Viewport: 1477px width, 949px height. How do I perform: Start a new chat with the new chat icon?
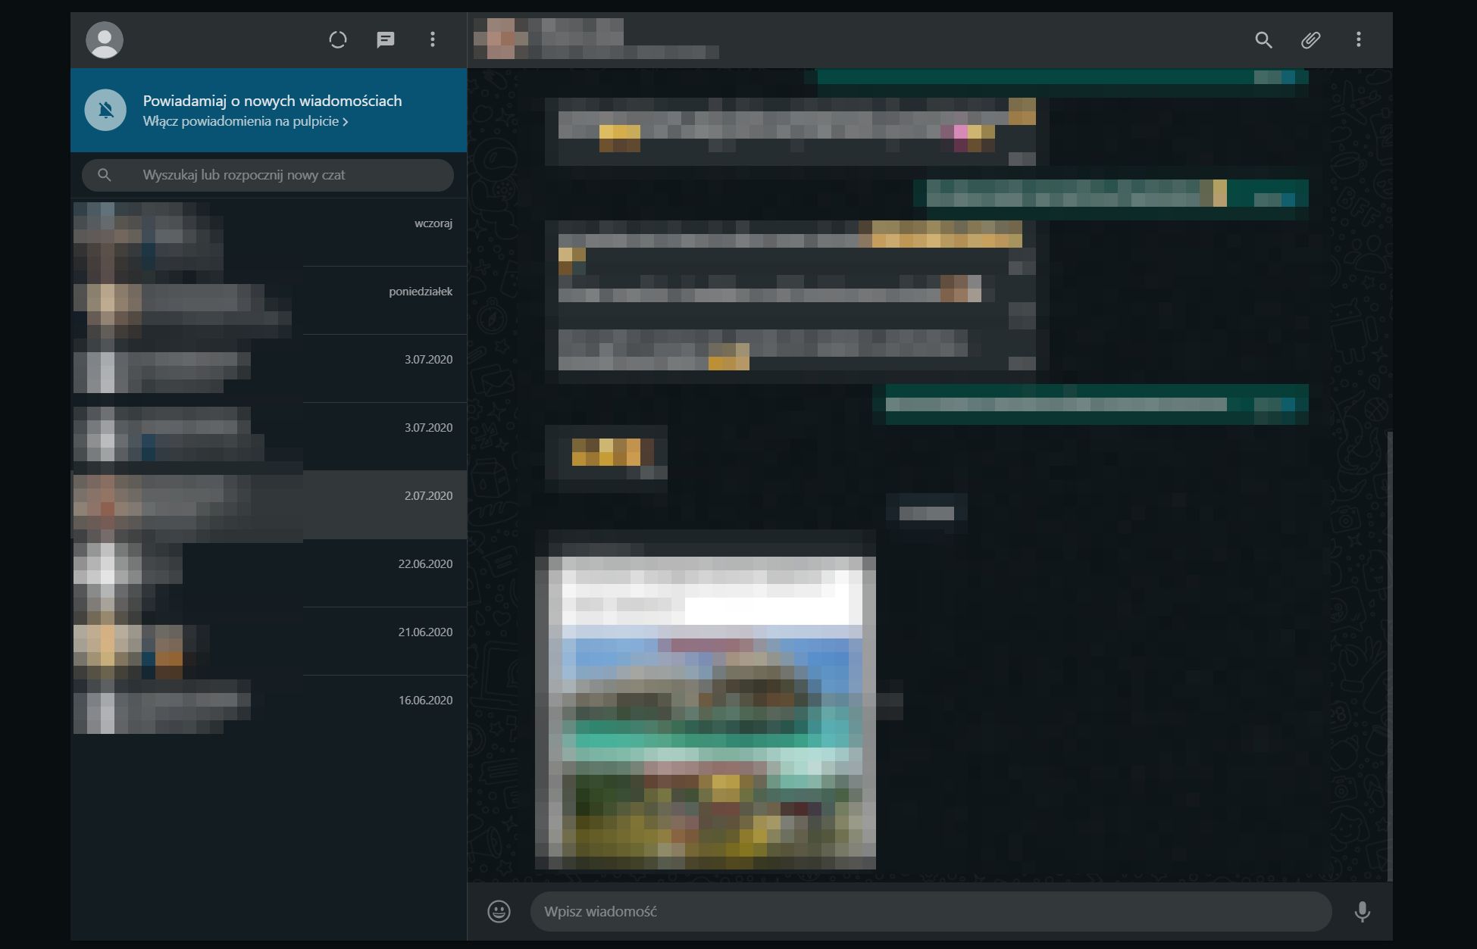386,39
